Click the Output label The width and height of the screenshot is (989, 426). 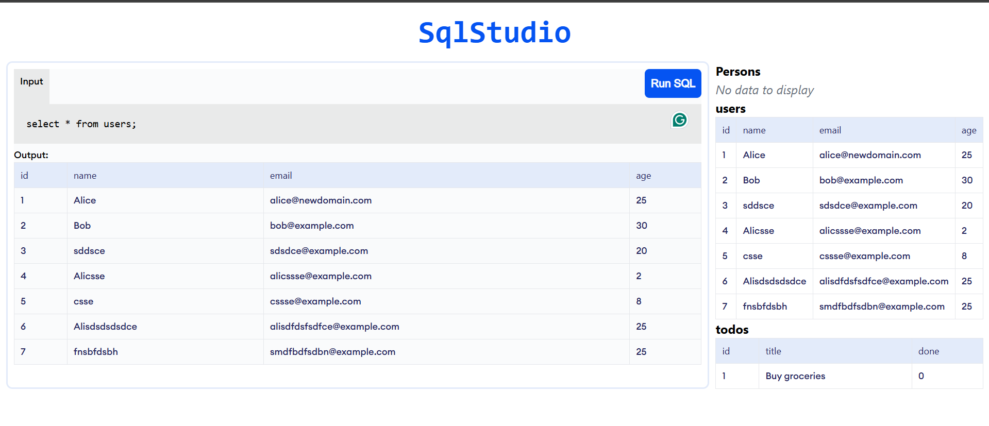coord(31,155)
